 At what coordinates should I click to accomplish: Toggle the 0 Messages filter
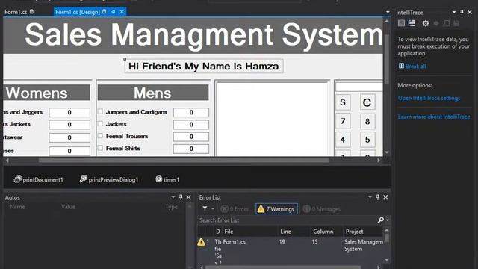[322, 209]
